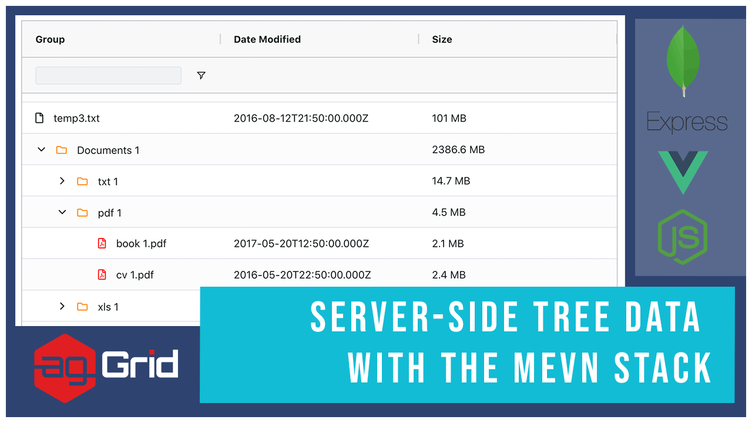The width and height of the screenshot is (752, 423).
Task: Click the xls 1 folder icon
Action: (x=82, y=307)
